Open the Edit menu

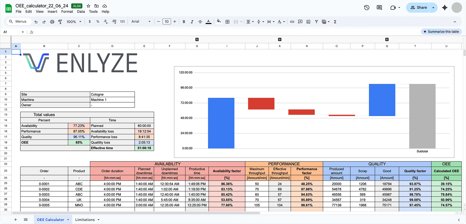pos(29,12)
